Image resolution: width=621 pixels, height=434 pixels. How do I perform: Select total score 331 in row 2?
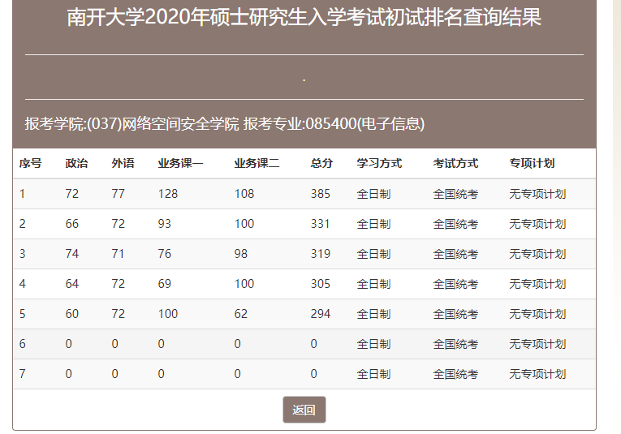point(320,224)
